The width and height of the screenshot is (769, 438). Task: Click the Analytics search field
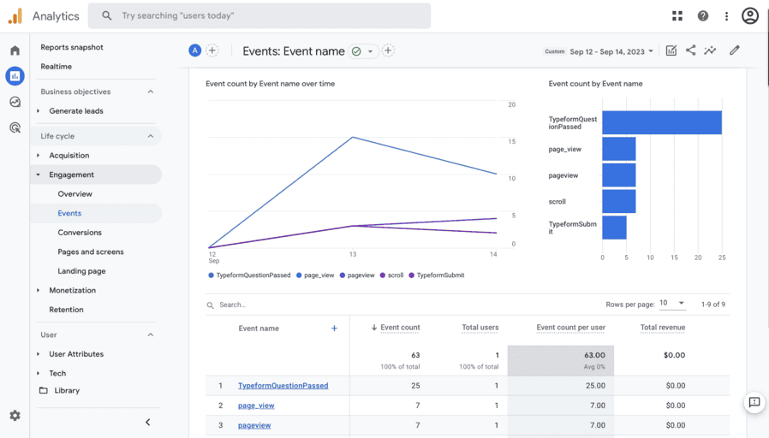(265, 15)
